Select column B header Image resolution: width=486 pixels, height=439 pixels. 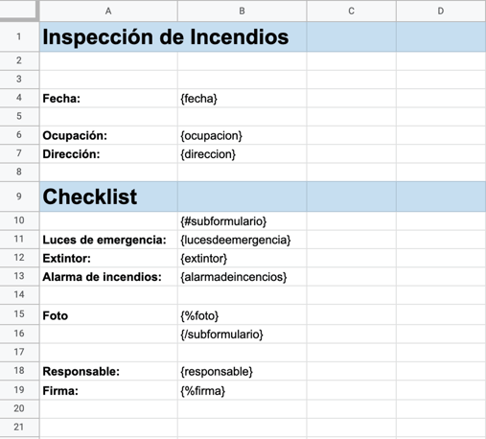(x=242, y=12)
